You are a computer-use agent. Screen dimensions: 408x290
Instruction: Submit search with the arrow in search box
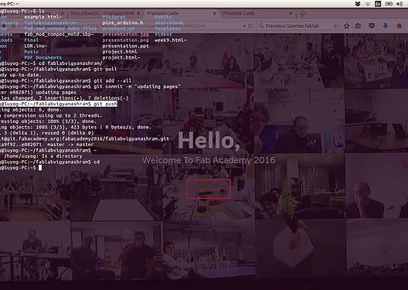coord(335,26)
